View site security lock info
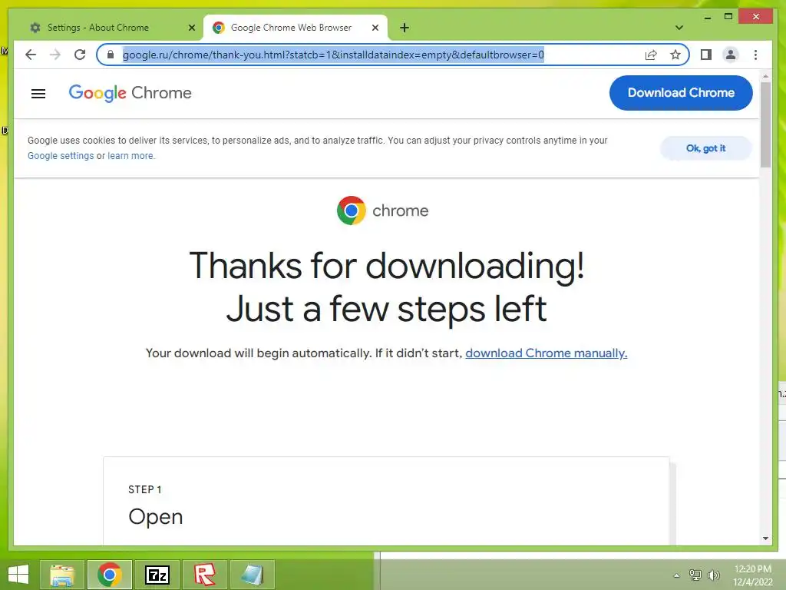 (x=111, y=55)
